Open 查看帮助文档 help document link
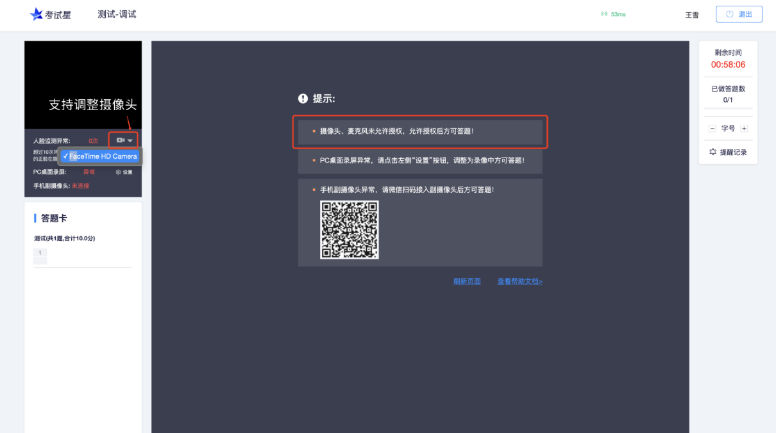 pos(520,281)
